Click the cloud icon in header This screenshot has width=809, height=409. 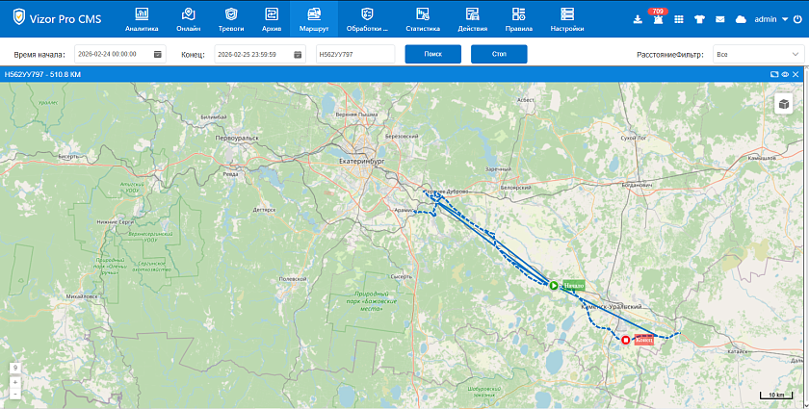click(741, 19)
